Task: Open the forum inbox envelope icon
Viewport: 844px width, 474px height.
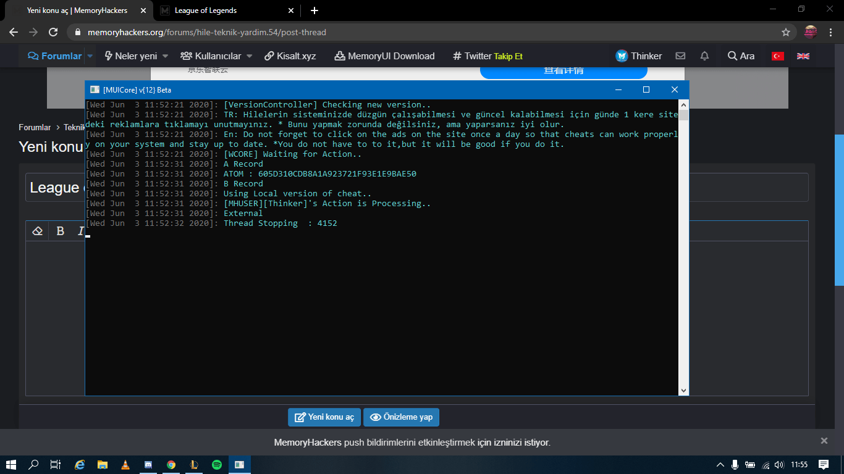Action: pos(680,56)
